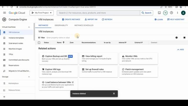Click the browser address bar URL
The image size is (188, 106).
[x=58, y=7]
